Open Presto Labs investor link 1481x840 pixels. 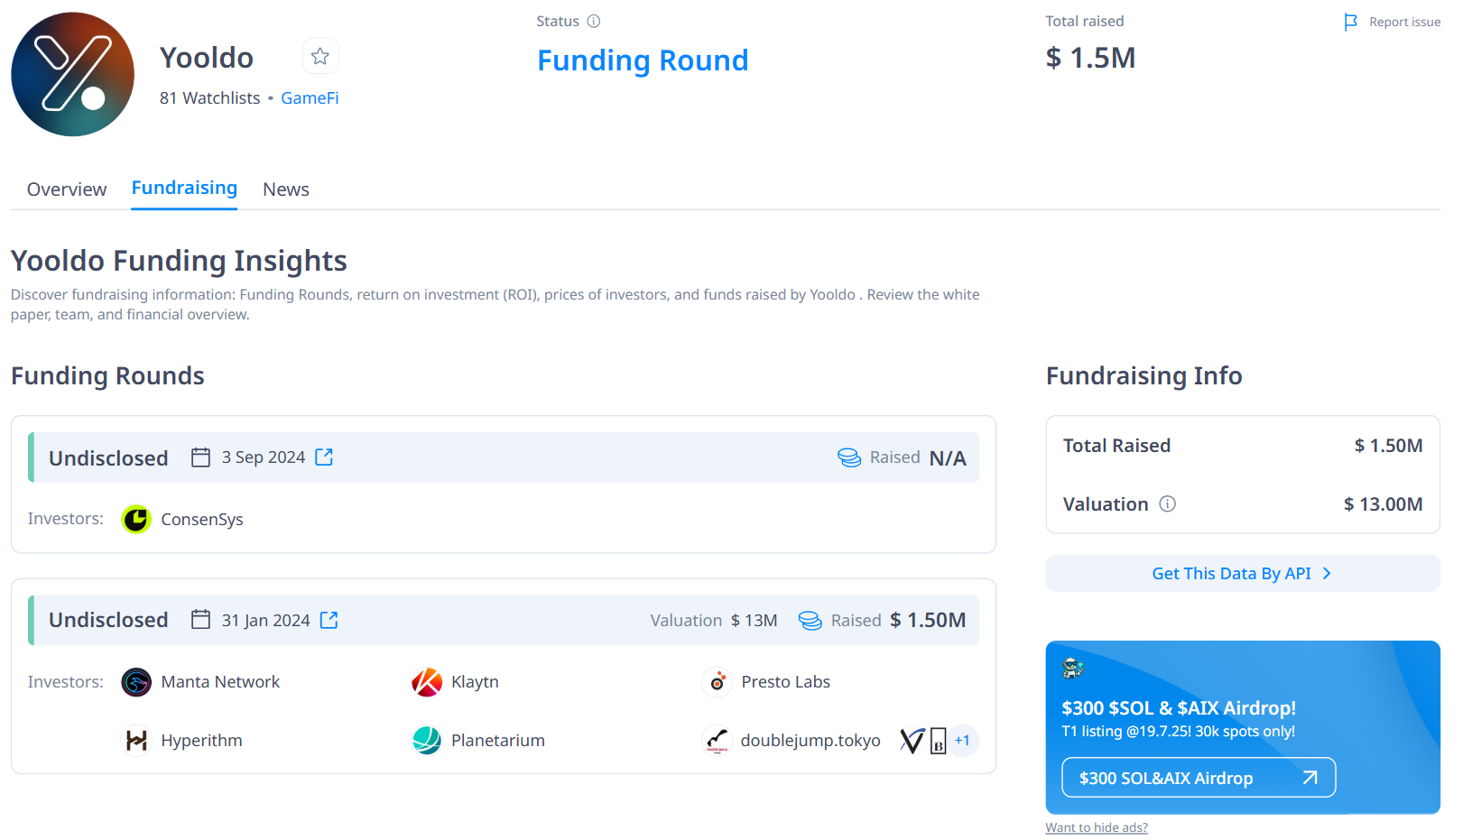coord(785,682)
